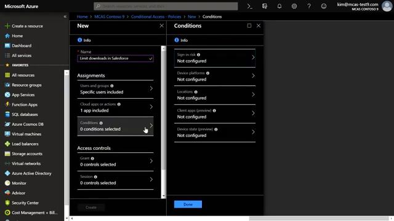
Task: Open the Users and groups assignment
Action: coord(115,89)
